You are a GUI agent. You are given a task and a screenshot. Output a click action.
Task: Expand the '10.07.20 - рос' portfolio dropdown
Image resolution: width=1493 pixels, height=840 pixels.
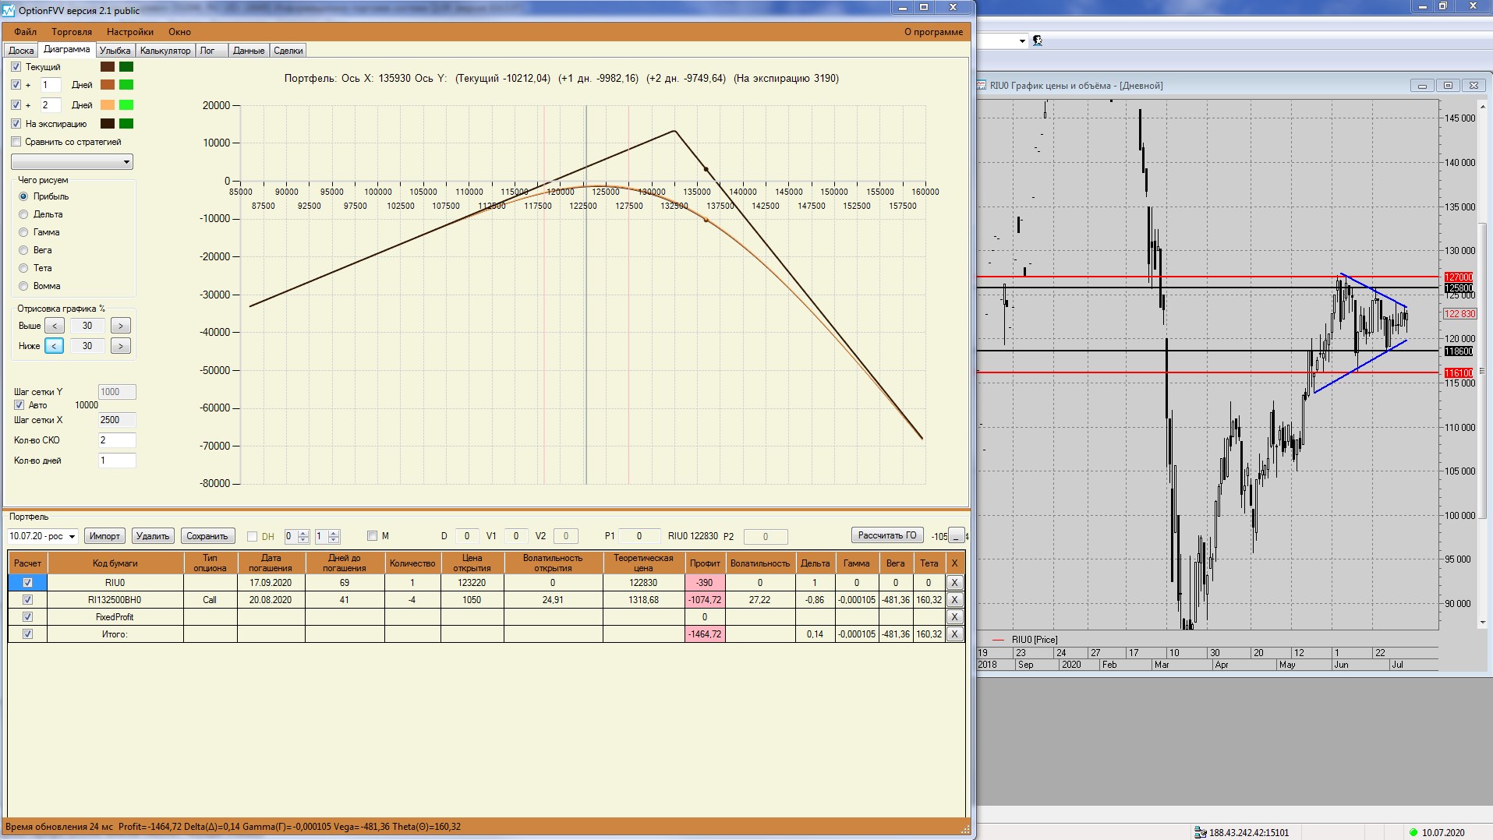coord(72,536)
